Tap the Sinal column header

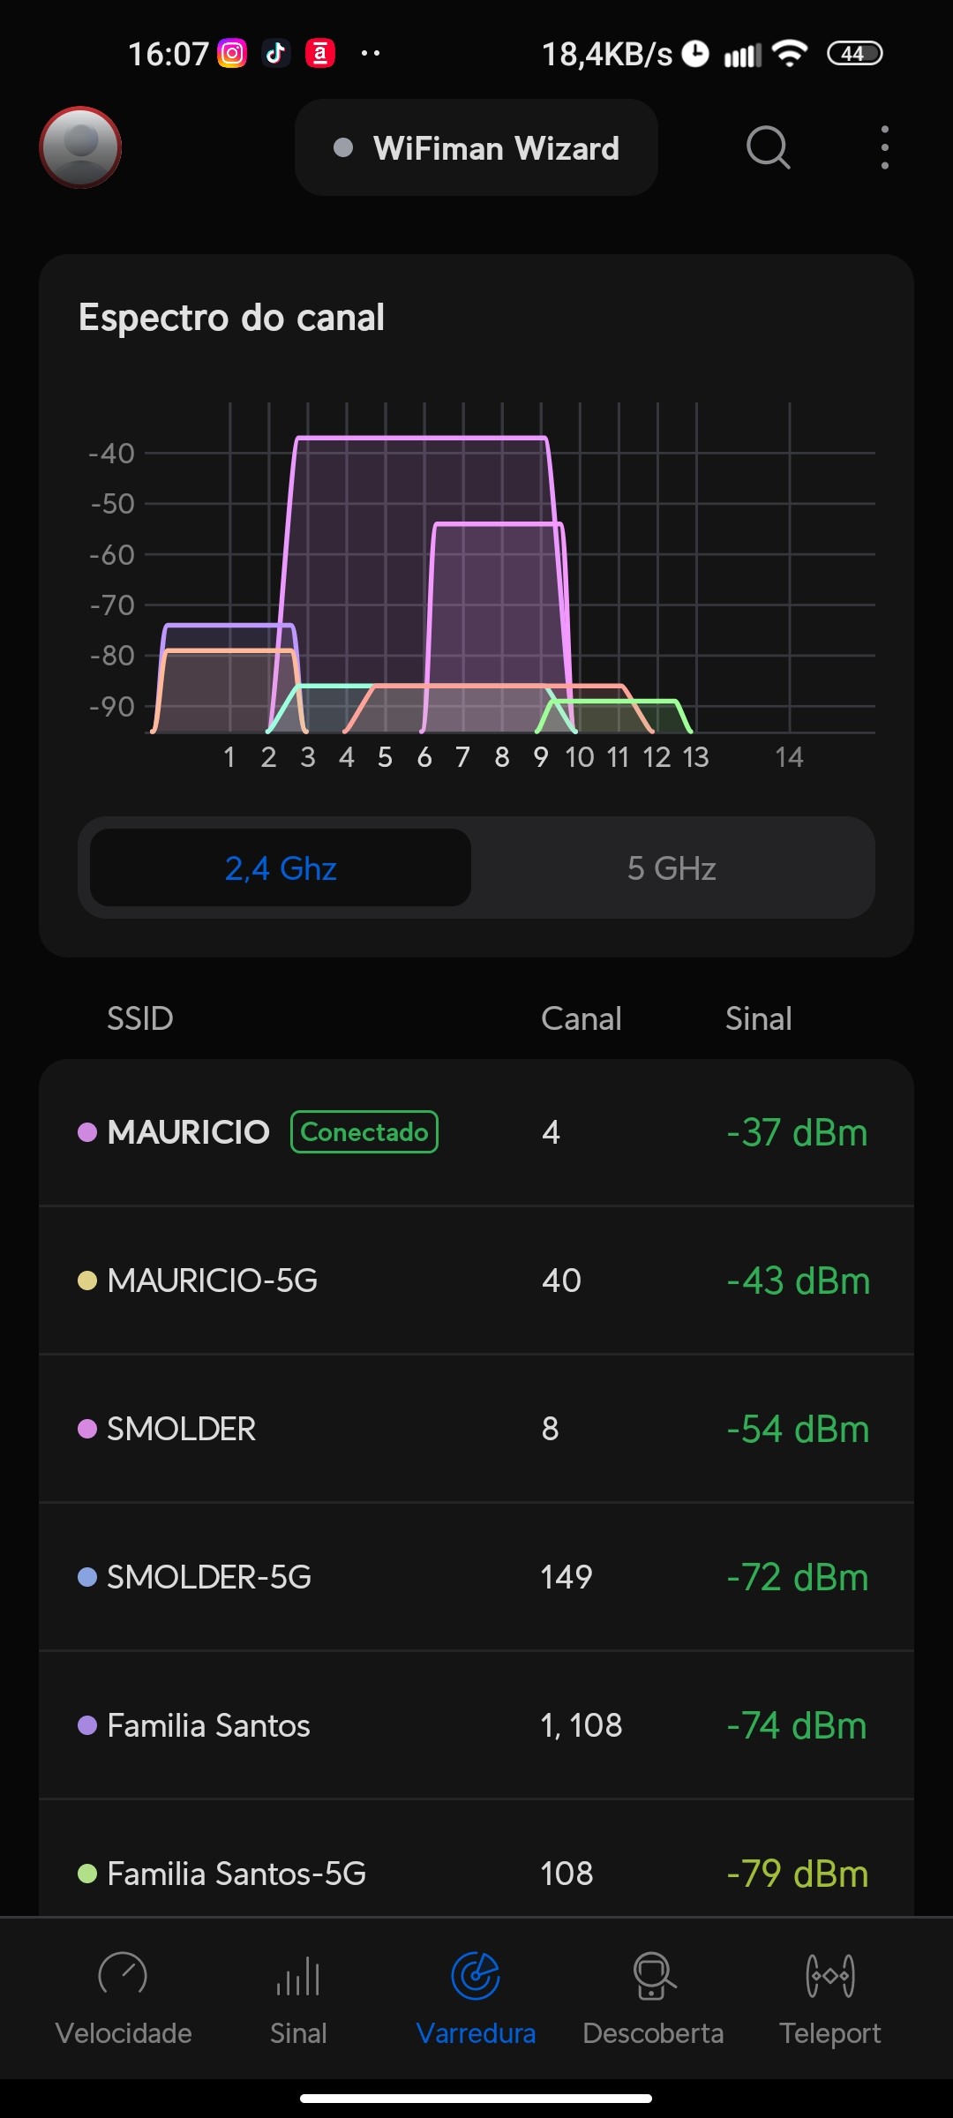click(758, 1019)
